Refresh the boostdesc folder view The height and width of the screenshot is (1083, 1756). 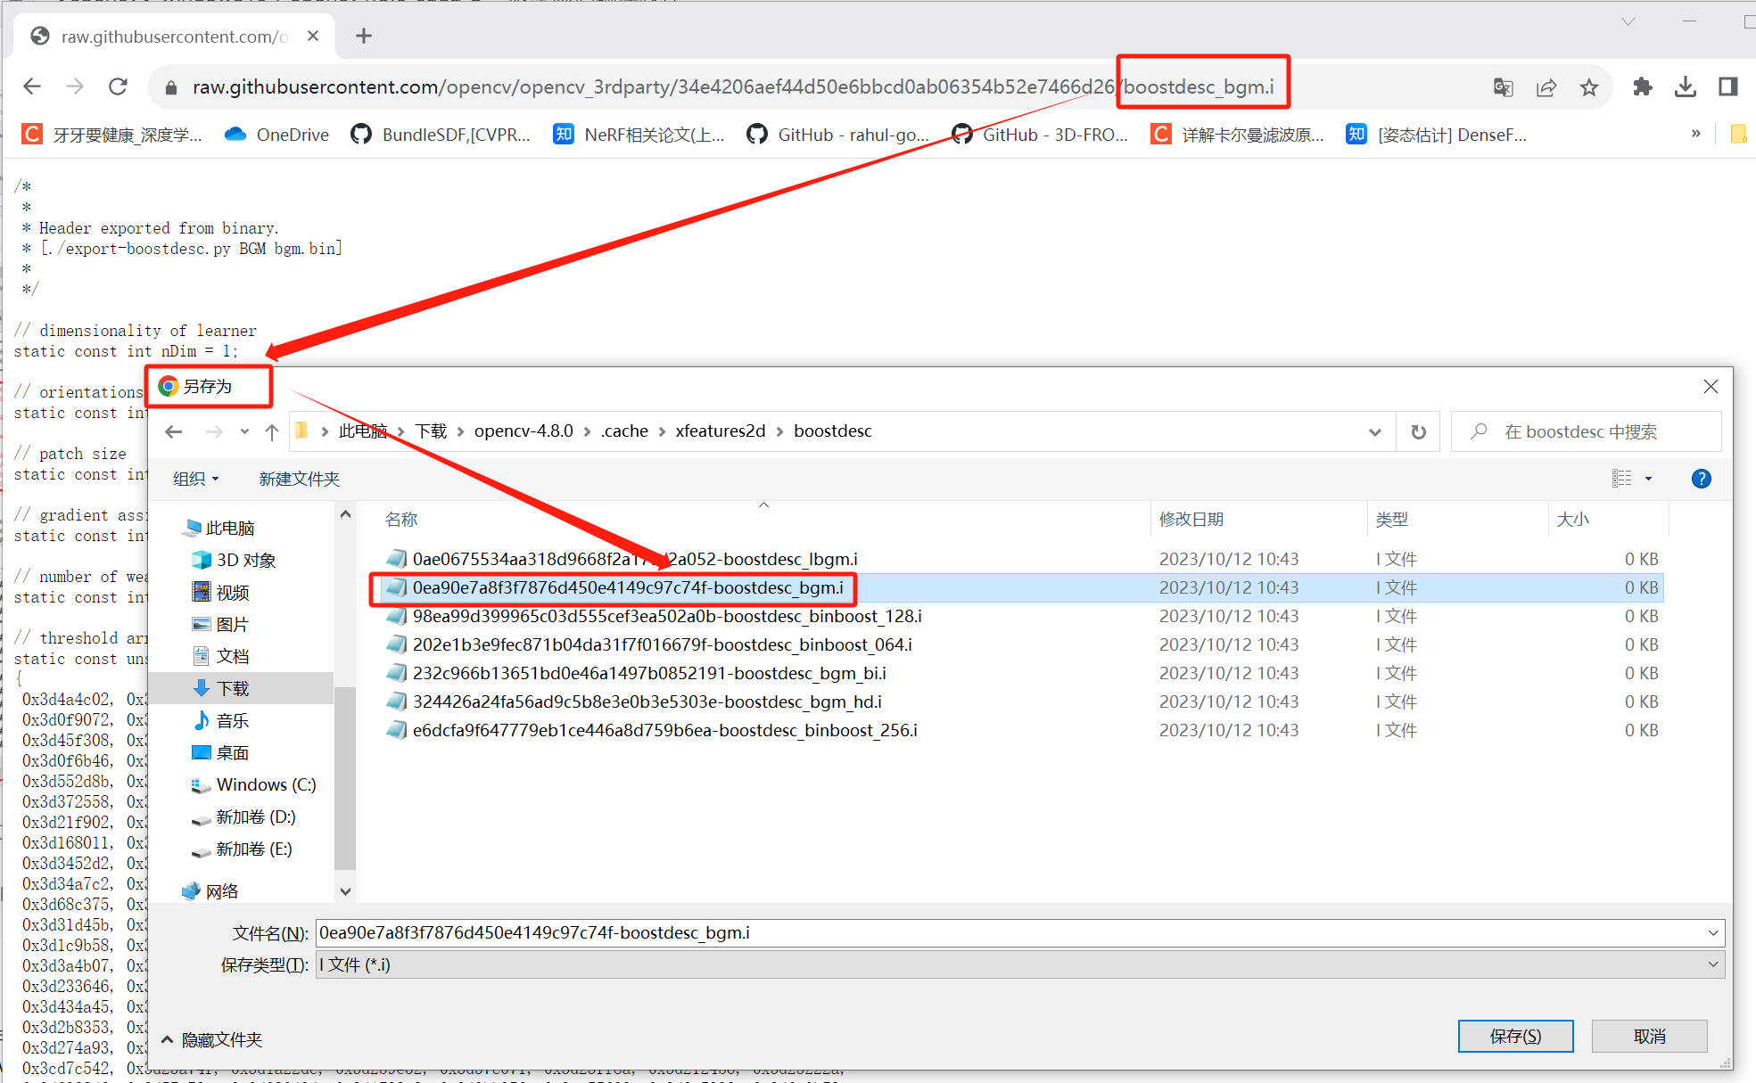coord(1418,432)
